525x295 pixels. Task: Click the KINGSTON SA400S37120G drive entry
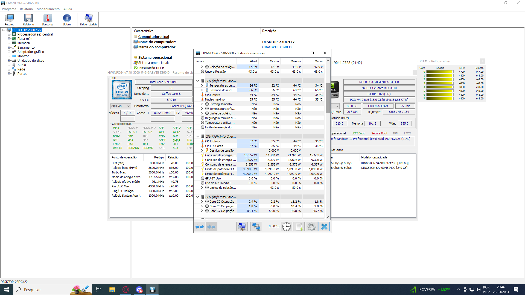pos(384,163)
